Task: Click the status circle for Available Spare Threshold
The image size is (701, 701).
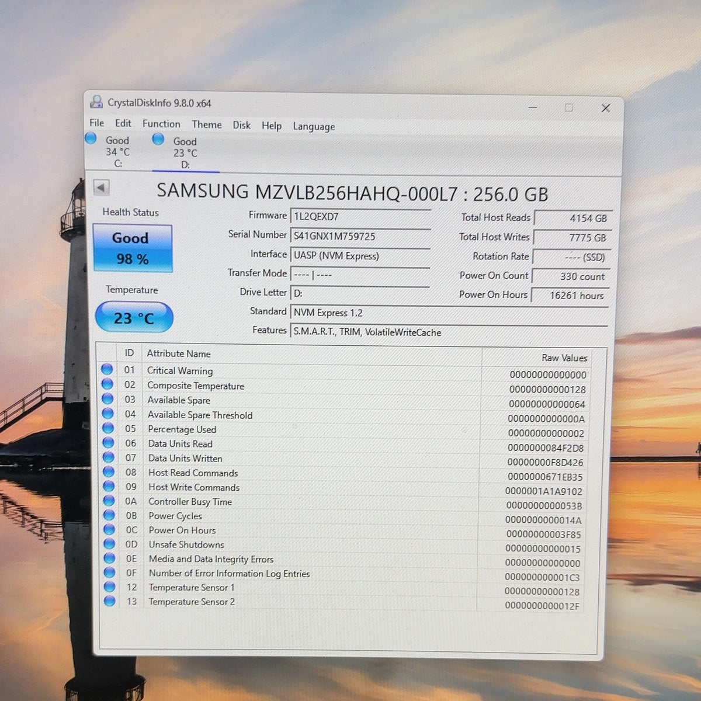Action: pyautogui.click(x=107, y=413)
